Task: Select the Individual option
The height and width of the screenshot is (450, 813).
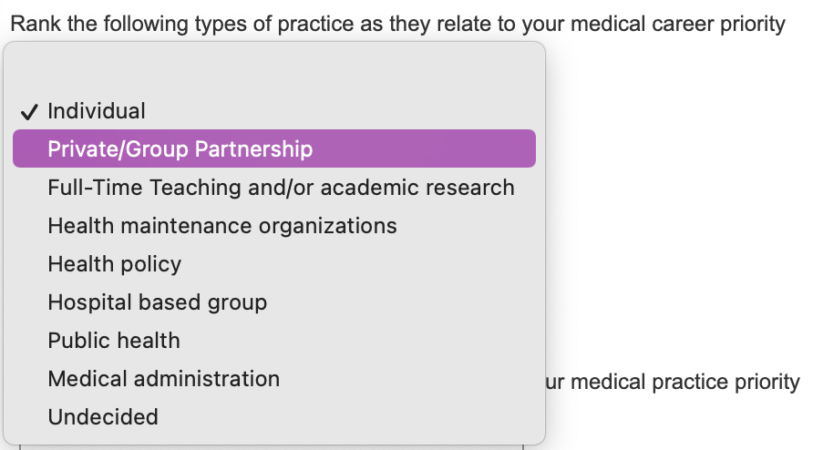Action: [x=97, y=111]
